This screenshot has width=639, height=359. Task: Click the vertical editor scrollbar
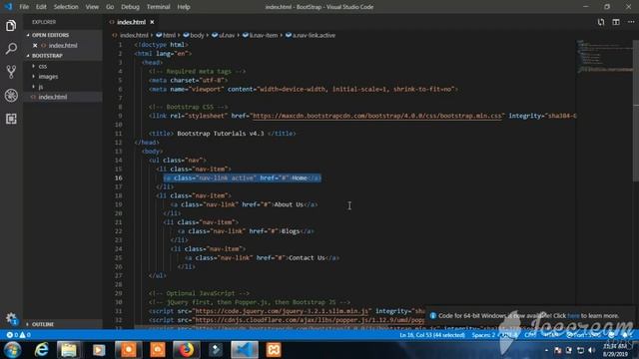(636, 111)
